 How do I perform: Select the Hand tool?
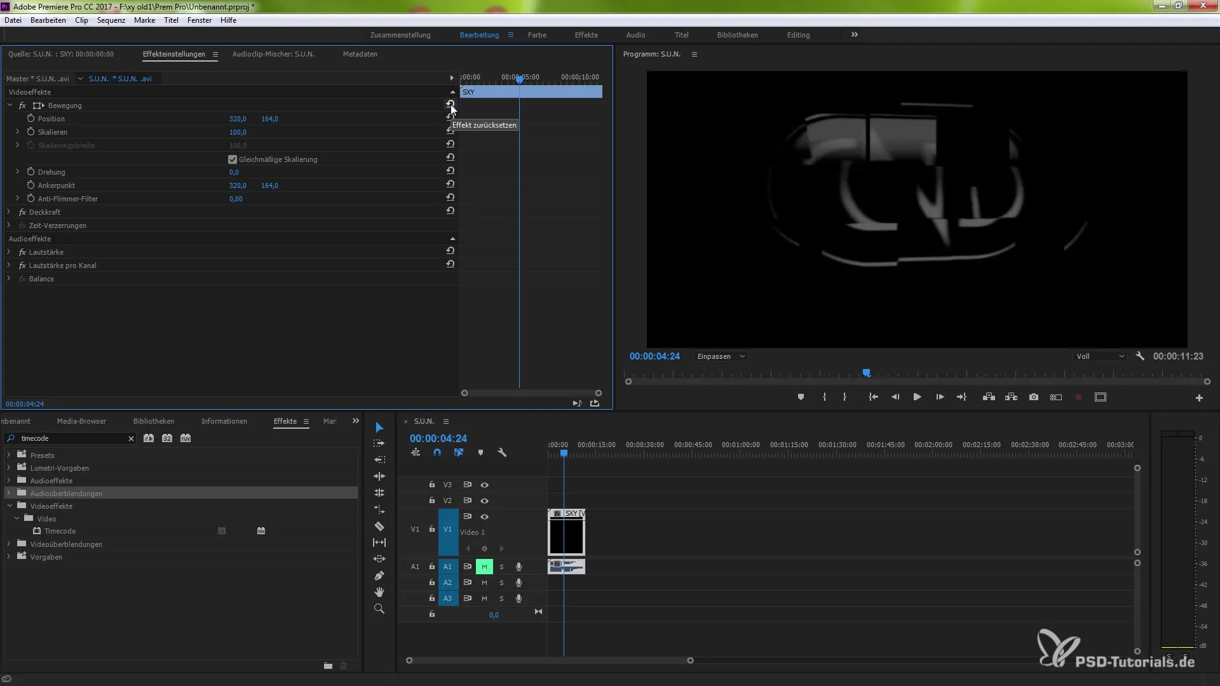[x=379, y=592]
